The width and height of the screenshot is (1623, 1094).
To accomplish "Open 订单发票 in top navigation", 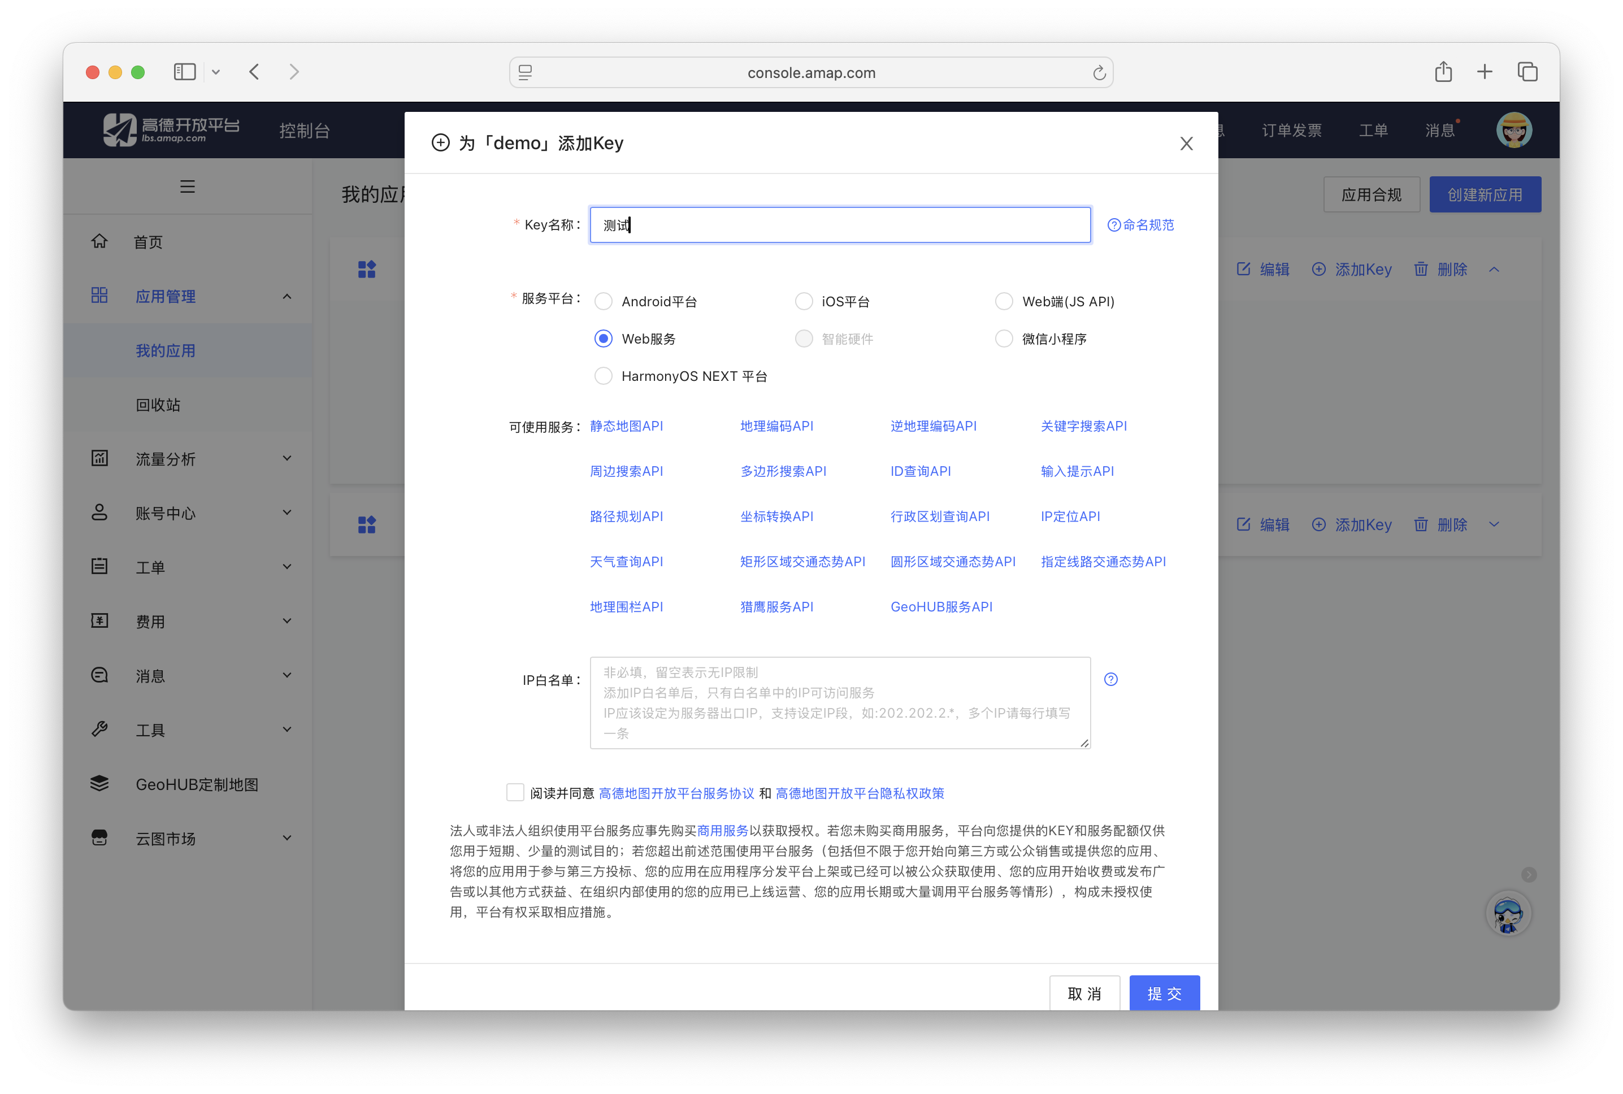I will point(1291,131).
